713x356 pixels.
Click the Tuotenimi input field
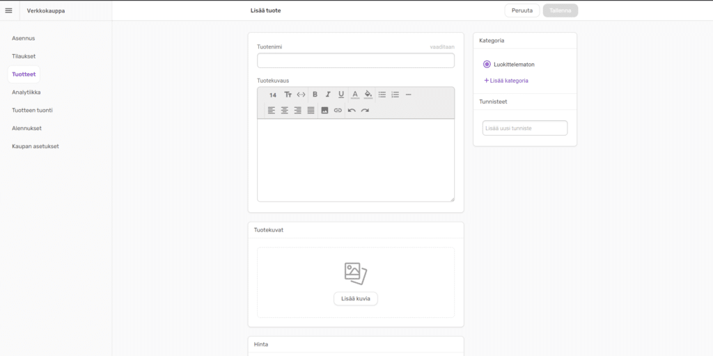tap(355, 60)
